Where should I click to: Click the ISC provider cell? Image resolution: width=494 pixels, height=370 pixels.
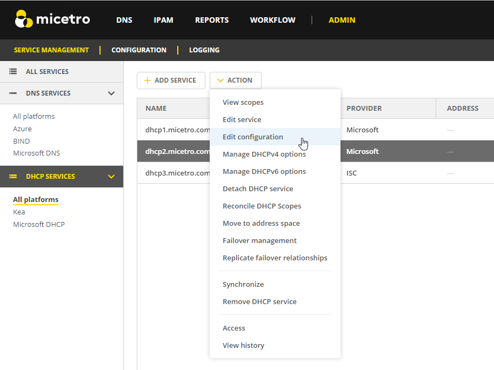(352, 173)
